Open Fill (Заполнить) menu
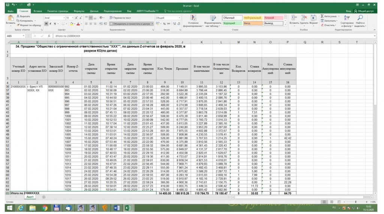The image size is (384, 214). (330, 21)
